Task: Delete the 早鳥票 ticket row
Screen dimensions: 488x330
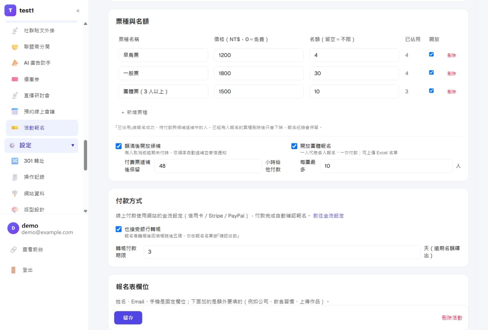Action: pyautogui.click(x=451, y=55)
